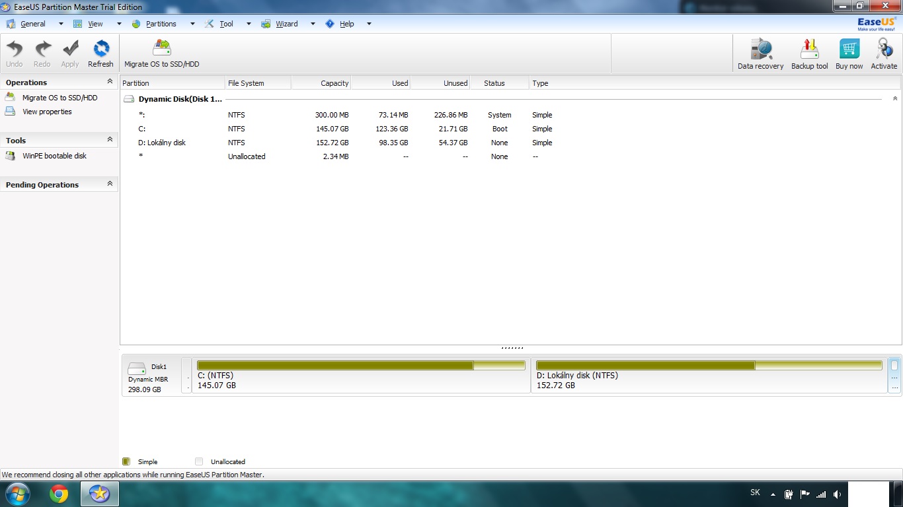Sort by the Used column header
903x507 pixels.
pyautogui.click(x=380, y=83)
